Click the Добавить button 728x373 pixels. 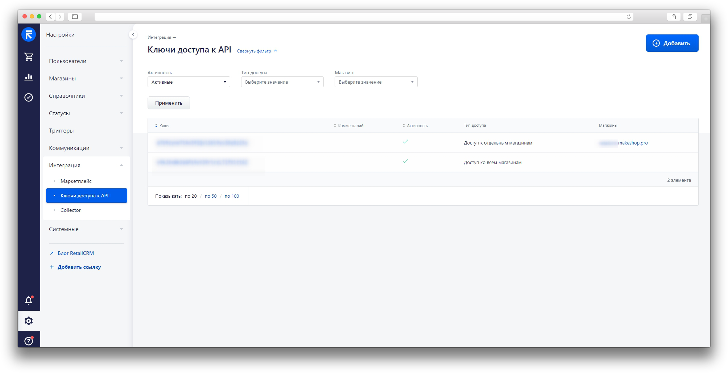[672, 43]
